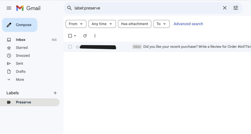
Task: Create new label with plus icon
Action: click(55, 93)
